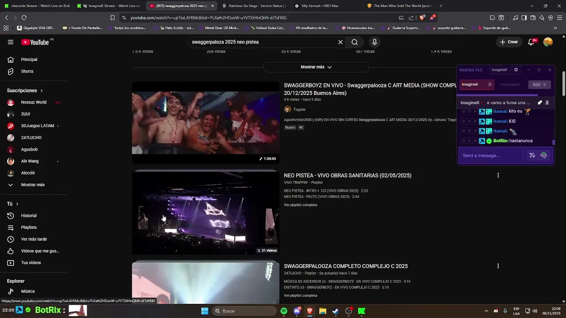The height and width of the screenshot is (318, 566).
Task: Go back with the browser back arrow
Action: tap(6, 18)
